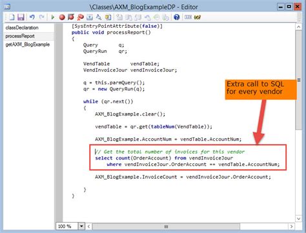Run the code with the green Go arrow
This screenshot has height=233, width=306.
(x=52, y=17)
